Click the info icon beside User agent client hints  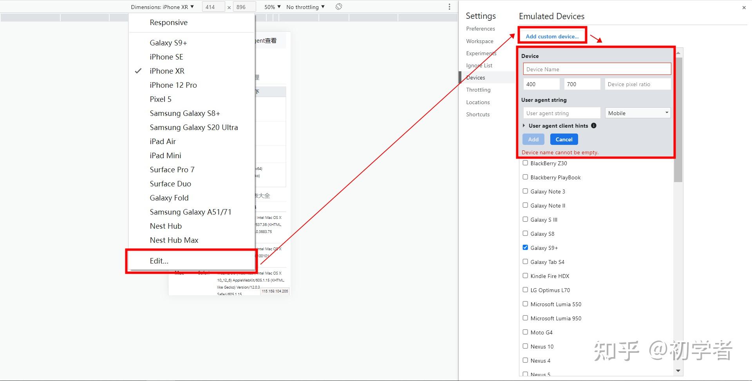[594, 126]
